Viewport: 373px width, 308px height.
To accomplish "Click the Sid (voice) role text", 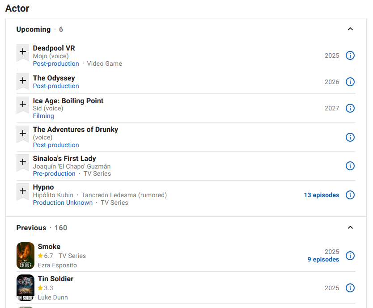I will (48, 108).
